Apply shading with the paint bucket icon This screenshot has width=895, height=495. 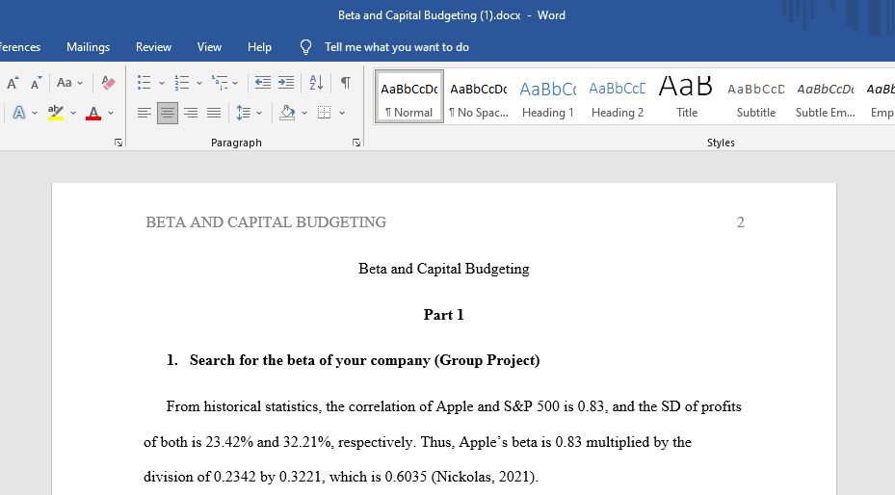click(x=287, y=113)
